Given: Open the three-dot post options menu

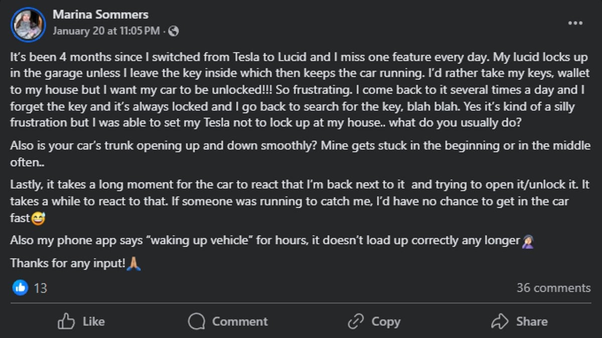Looking at the screenshot, I should (575, 23).
